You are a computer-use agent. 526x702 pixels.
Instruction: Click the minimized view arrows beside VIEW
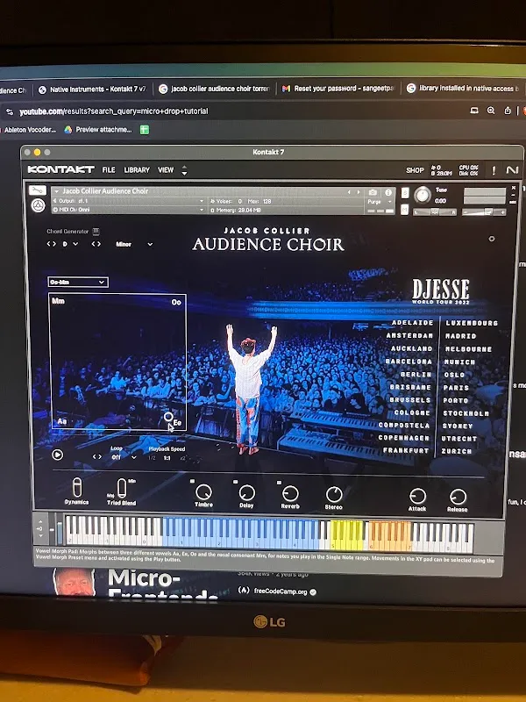pos(184,170)
